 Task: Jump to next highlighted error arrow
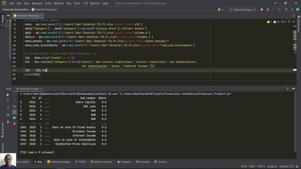[x=293, y=22]
